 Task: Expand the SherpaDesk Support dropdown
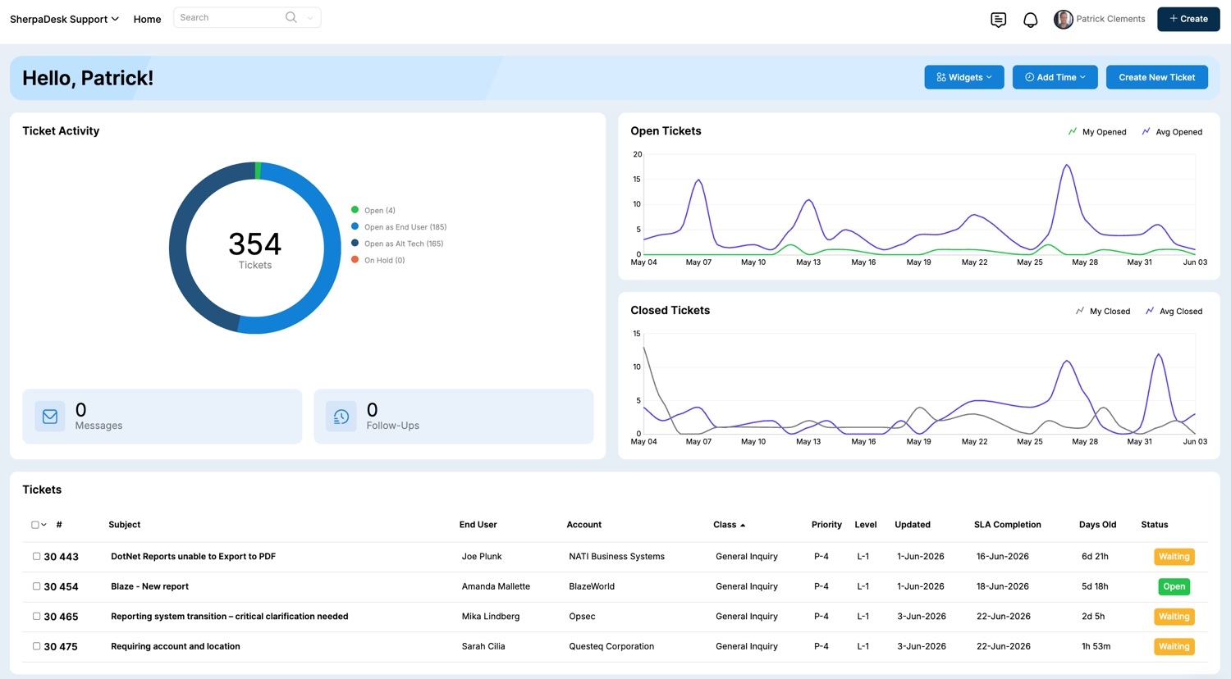64,19
